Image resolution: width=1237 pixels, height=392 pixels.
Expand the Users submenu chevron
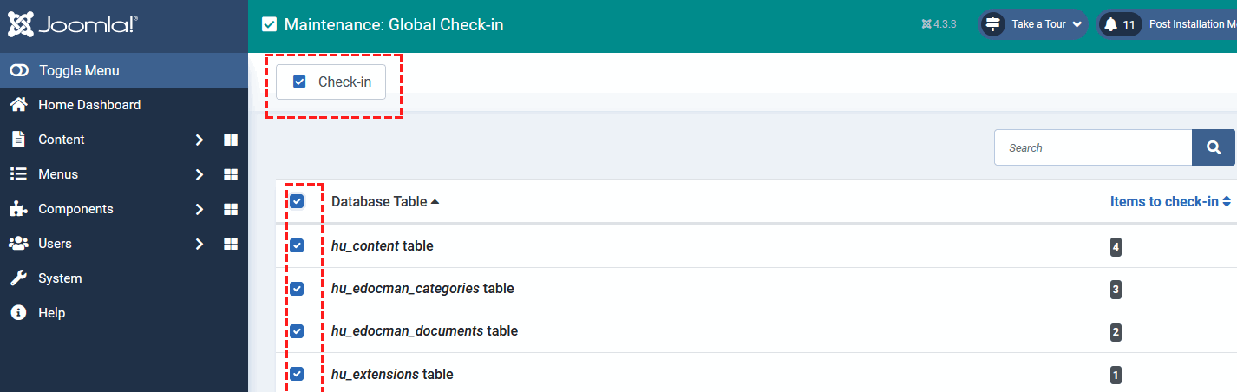(x=200, y=244)
